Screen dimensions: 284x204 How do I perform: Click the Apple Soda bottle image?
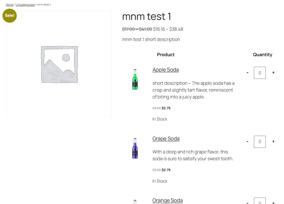pyautogui.click(x=135, y=79)
